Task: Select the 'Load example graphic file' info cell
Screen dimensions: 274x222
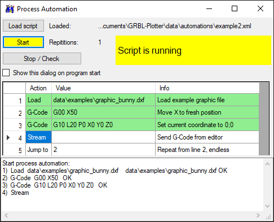Action: tap(207, 100)
